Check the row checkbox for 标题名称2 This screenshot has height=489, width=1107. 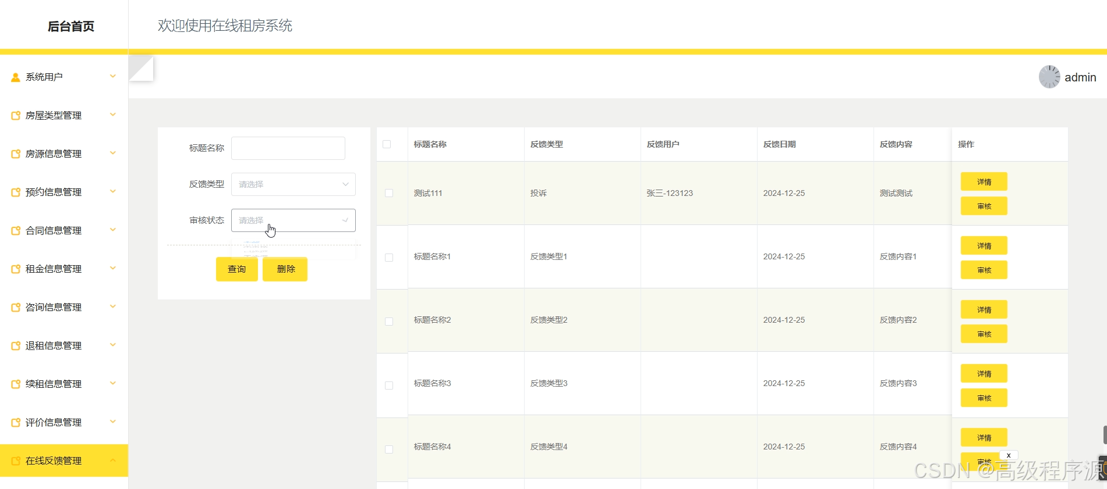coord(389,322)
